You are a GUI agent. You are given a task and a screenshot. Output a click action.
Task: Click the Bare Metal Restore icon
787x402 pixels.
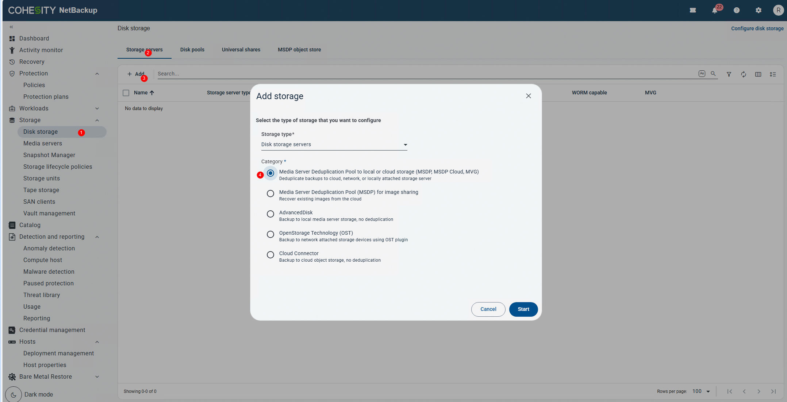[12, 377]
